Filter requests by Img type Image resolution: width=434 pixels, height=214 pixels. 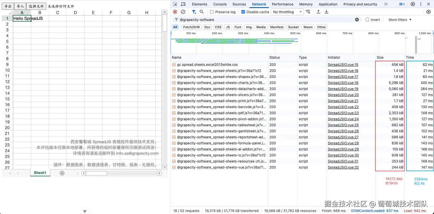click(249, 27)
